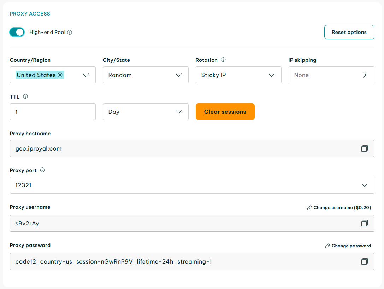This screenshot has height=289, width=384.
Task: Click the TTL info icon
Action: (25, 96)
